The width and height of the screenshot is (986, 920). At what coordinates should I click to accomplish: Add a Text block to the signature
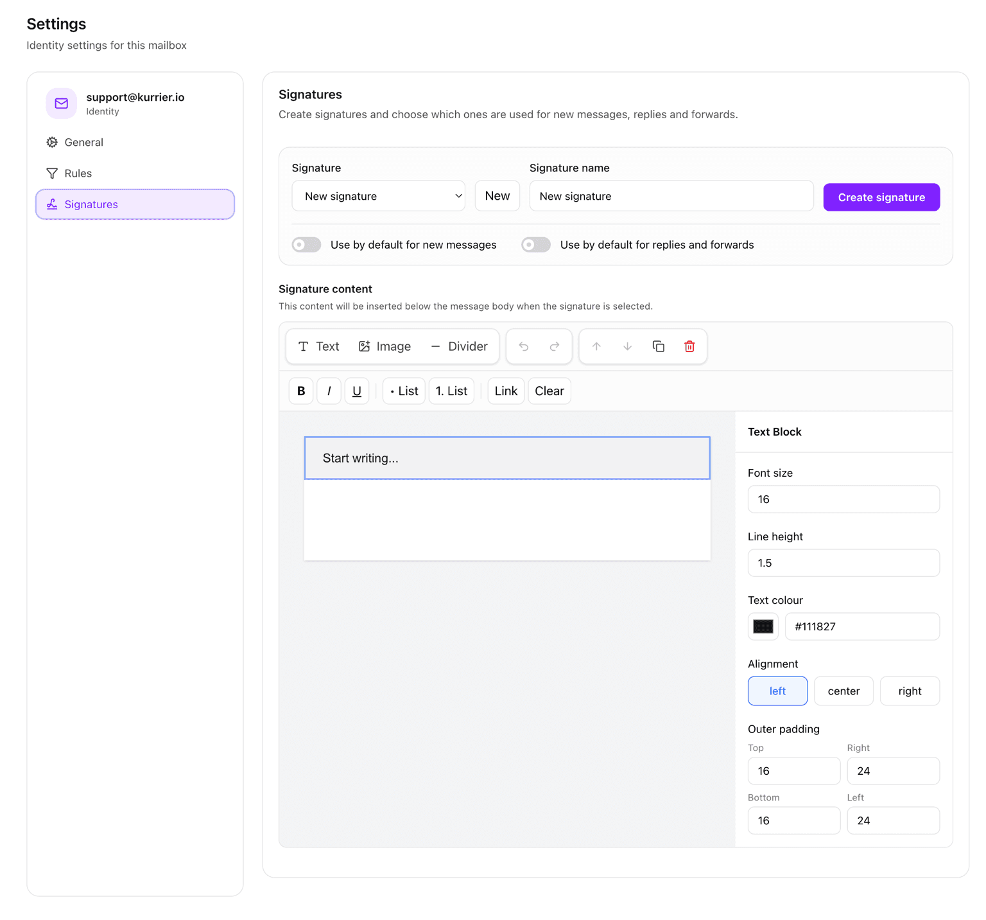[319, 346]
